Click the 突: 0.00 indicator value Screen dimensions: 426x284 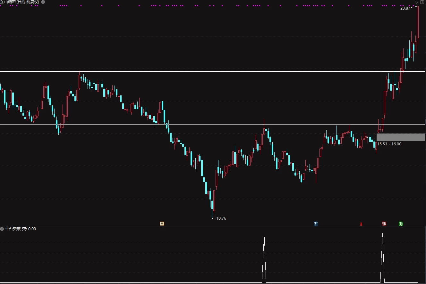tap(29, 229)
